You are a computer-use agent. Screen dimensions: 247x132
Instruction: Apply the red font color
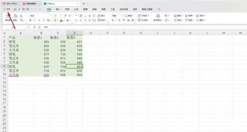coord(61,20)
